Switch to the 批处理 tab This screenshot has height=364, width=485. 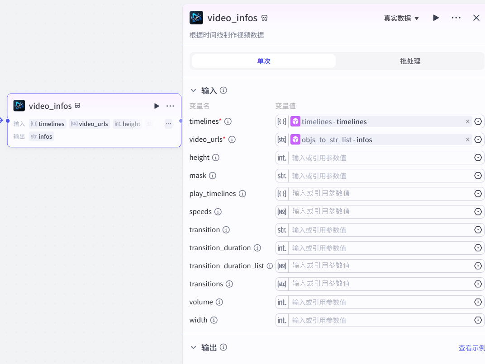pyautogui.click(x=410, y=61)
